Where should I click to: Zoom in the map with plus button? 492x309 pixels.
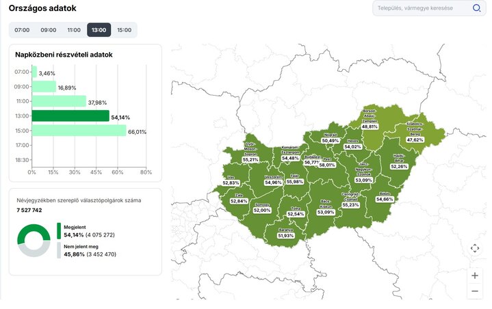(x=475, y=275)
